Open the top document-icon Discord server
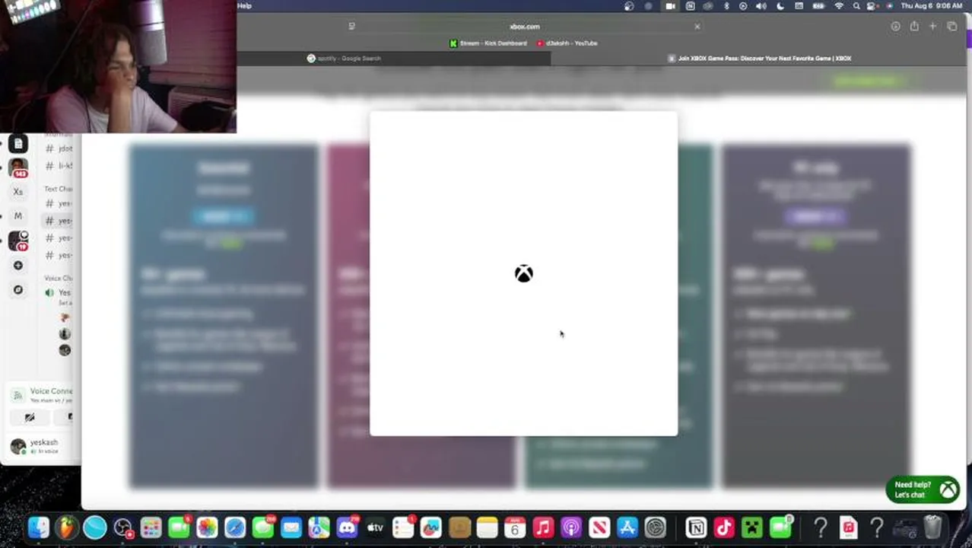Image resolution: width=972 pixels, height=548 pixels. [18, 144]
